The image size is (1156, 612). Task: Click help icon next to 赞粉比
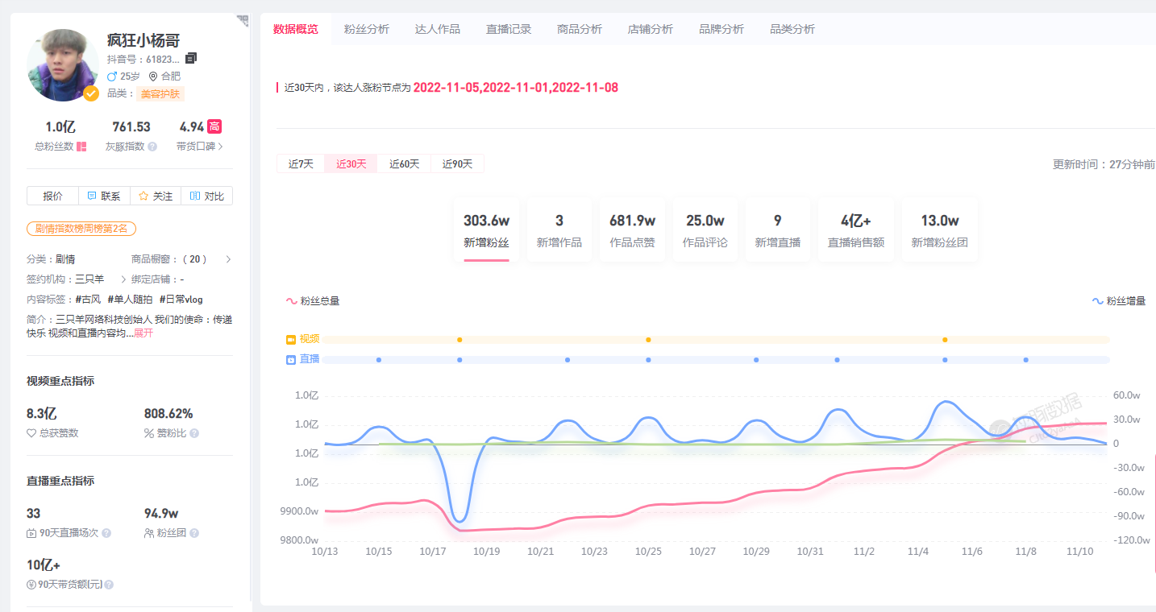(x=194, y=433)
